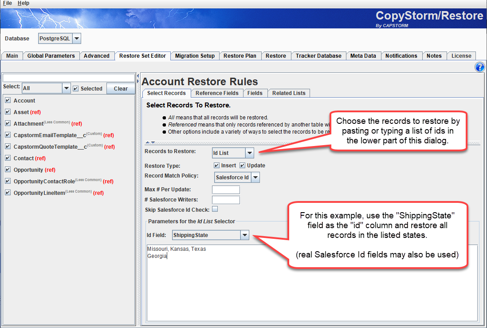The image size is (487, 328).
Task: Click the Max # Per Update field
Action: pos(226,190)
